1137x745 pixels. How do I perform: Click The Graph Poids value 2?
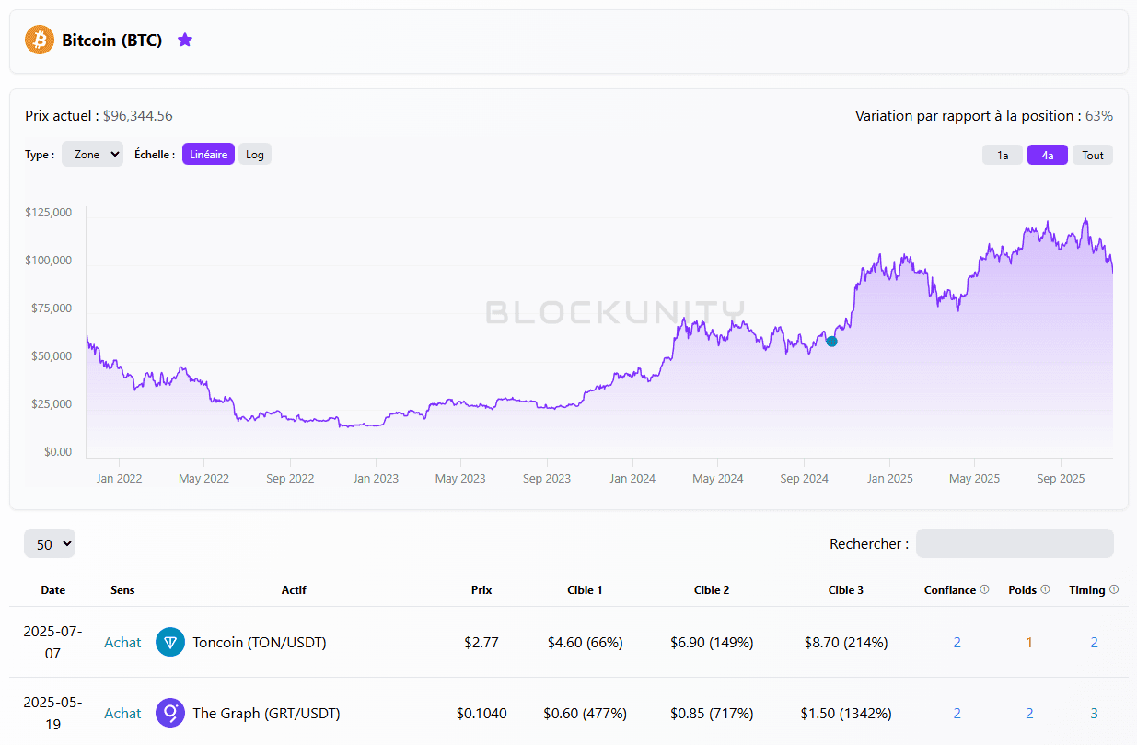click(1029, 713)
